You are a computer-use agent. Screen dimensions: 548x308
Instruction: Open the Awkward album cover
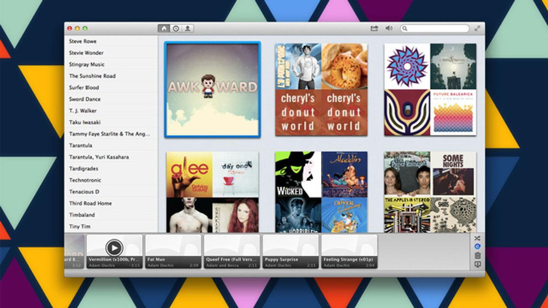coord(213,89)
